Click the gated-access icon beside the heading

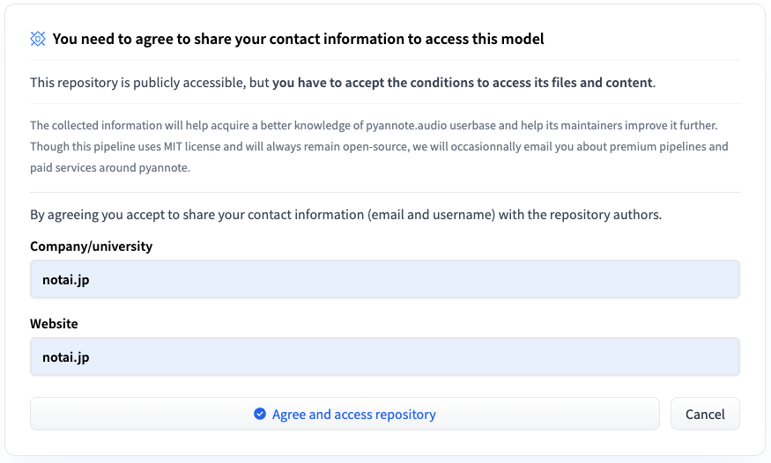[x=38, y=39]
